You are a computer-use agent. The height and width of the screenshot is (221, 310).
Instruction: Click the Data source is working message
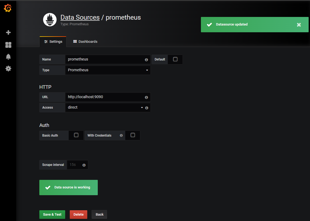68,187
